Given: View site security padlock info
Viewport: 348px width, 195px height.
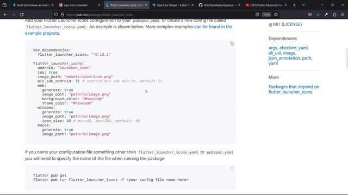Looking at the screenshot, I should point(63,15).
